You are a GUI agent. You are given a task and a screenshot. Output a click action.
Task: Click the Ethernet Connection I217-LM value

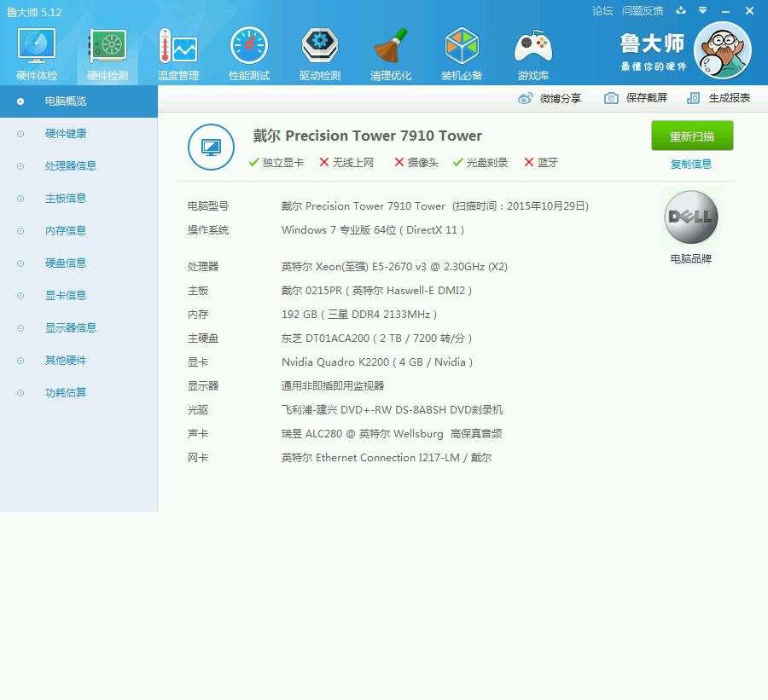pyautogui.click(x=386, y=458)
